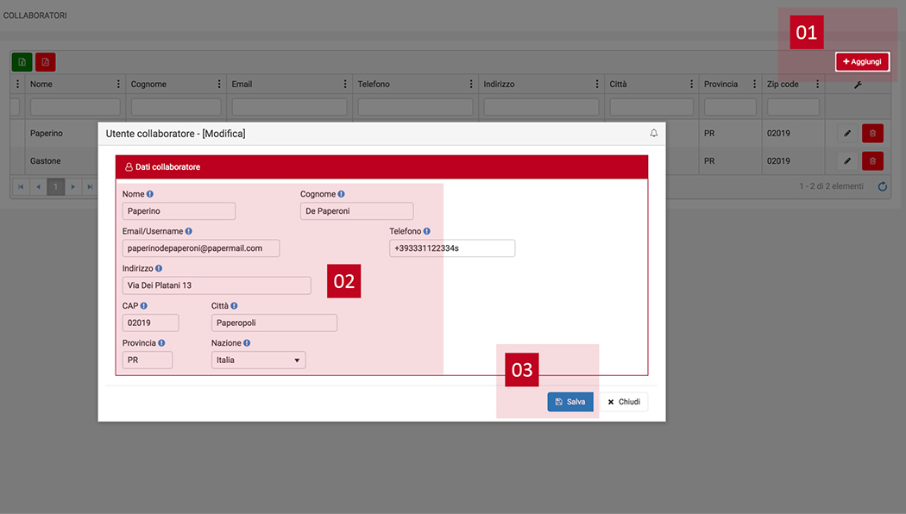The height and width of the screenshot is (514, 906).
Task: Click the Zip code column filter box
Action: pos(793,107)
